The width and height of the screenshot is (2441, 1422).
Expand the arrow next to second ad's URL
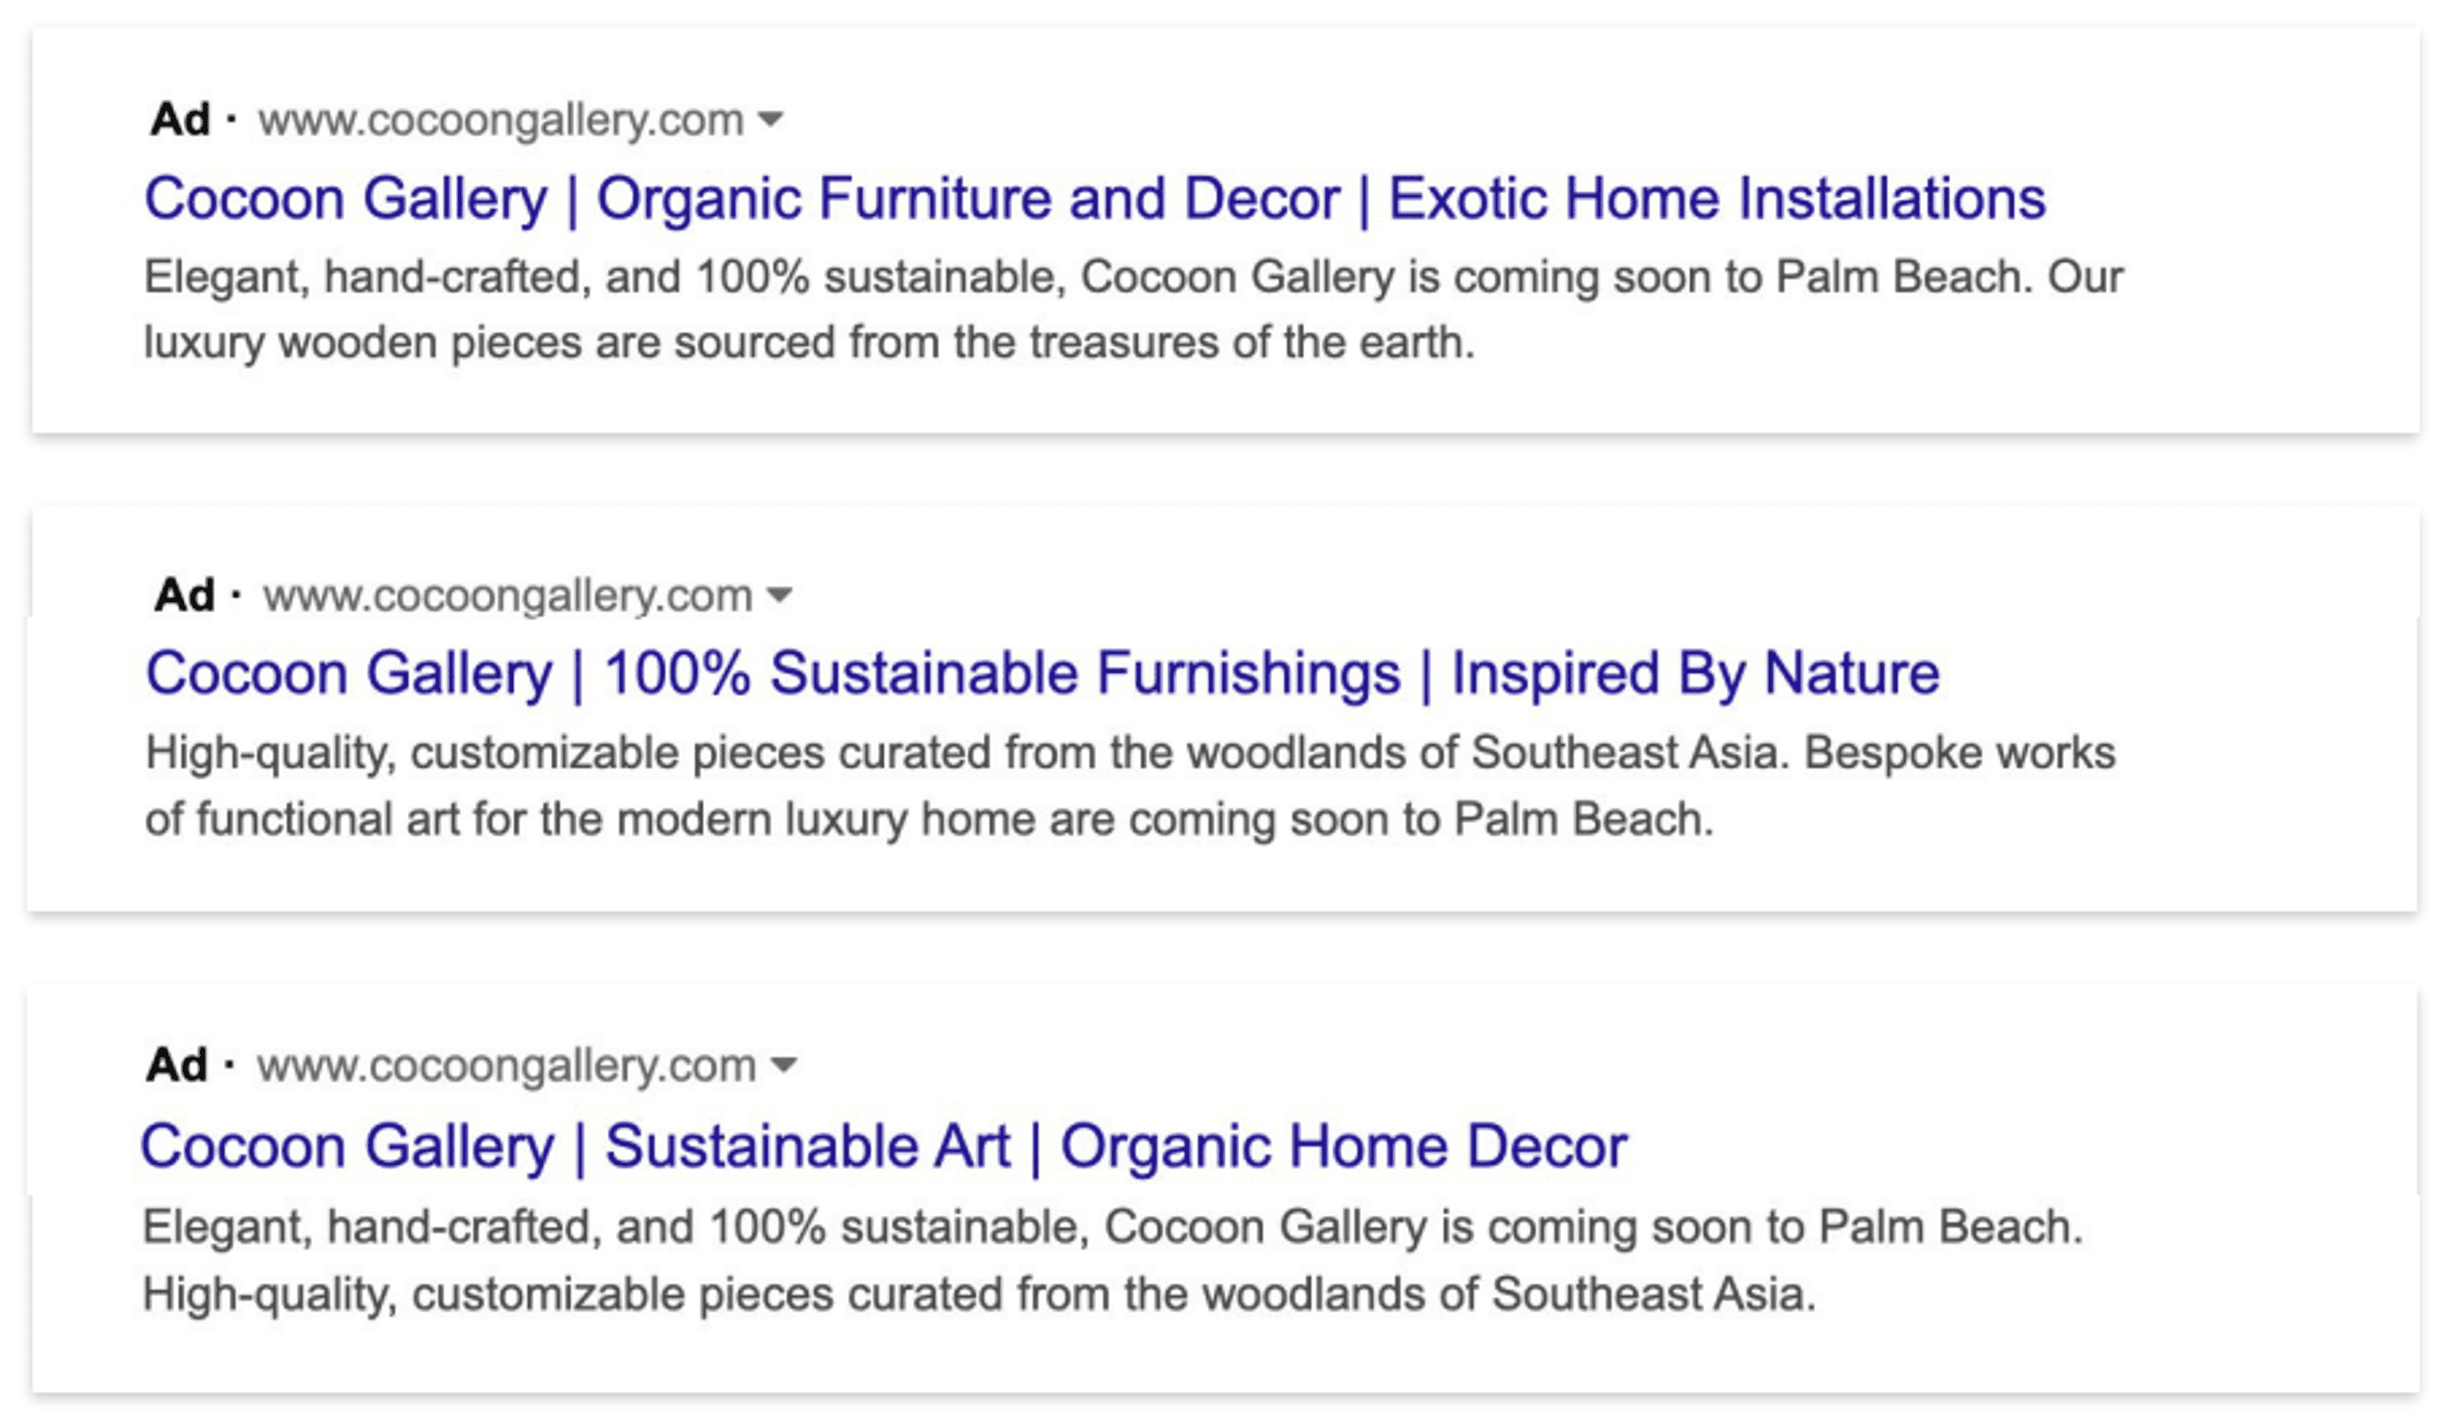779,594
